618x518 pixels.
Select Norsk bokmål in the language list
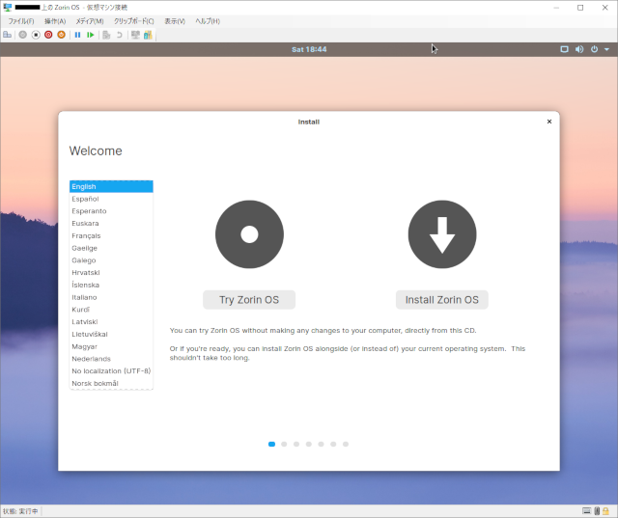[x=111, y=383]
